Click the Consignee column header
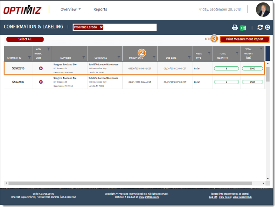 (x=101, y=58)
